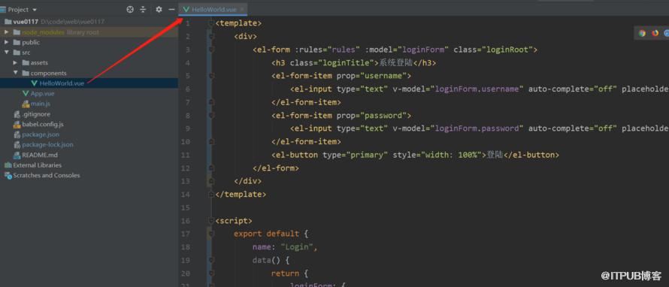Close the HelloWorld.vue editor tab

(242, 9)
